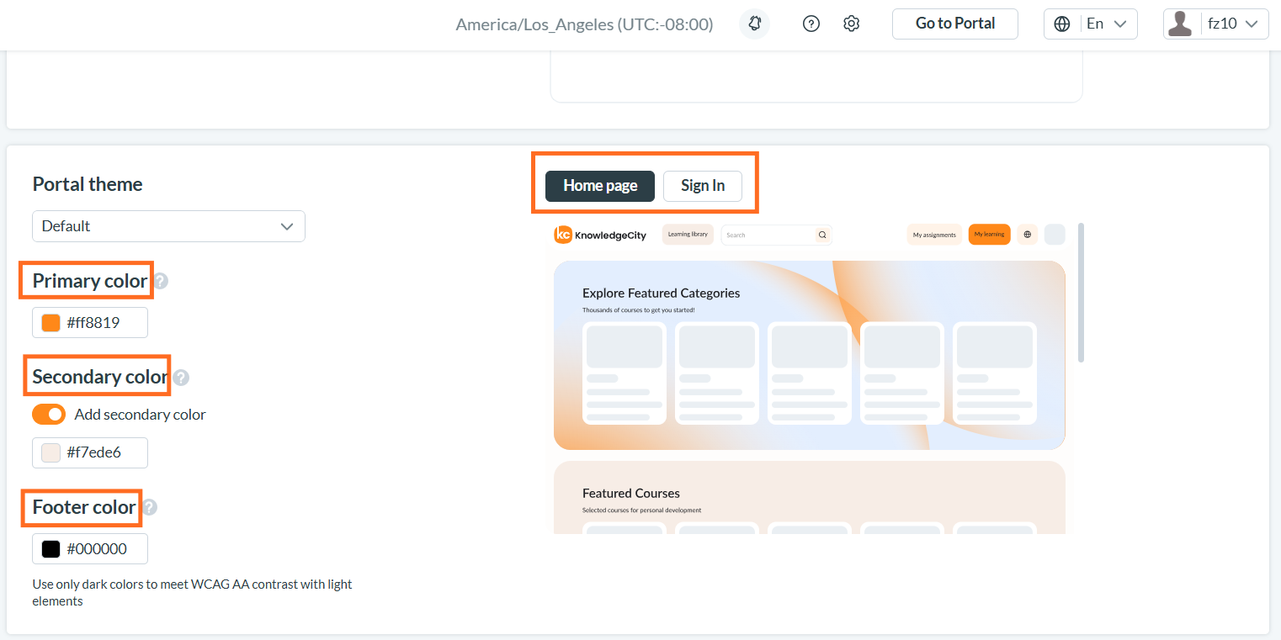
Task: Open the notifications bell icon
Action: point(754,24)
